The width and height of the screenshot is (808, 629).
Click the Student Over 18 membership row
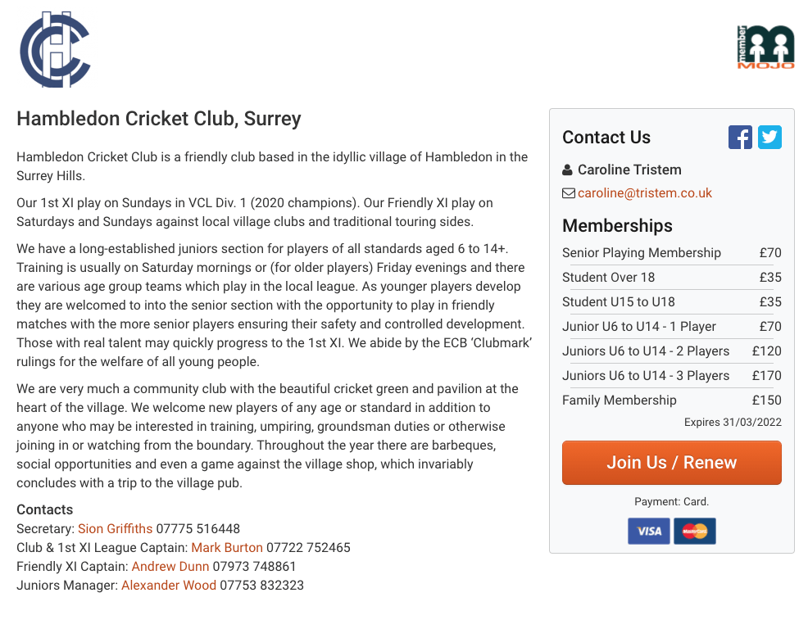(671, 278)
